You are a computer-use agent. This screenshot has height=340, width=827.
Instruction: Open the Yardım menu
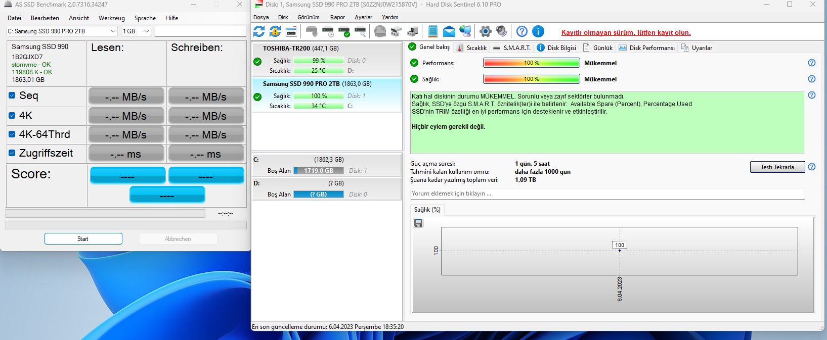tap(390, 17)
